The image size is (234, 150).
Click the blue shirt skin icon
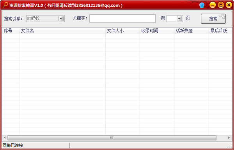202,5
